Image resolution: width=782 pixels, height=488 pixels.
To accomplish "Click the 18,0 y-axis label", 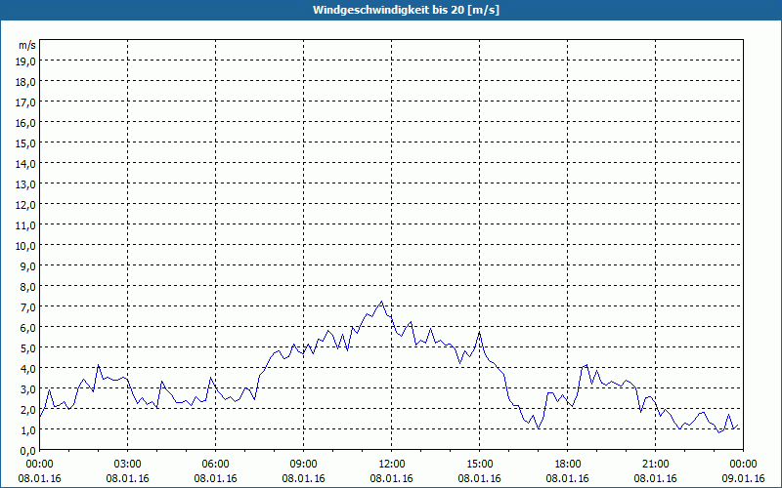I will [x=25, y=82].
